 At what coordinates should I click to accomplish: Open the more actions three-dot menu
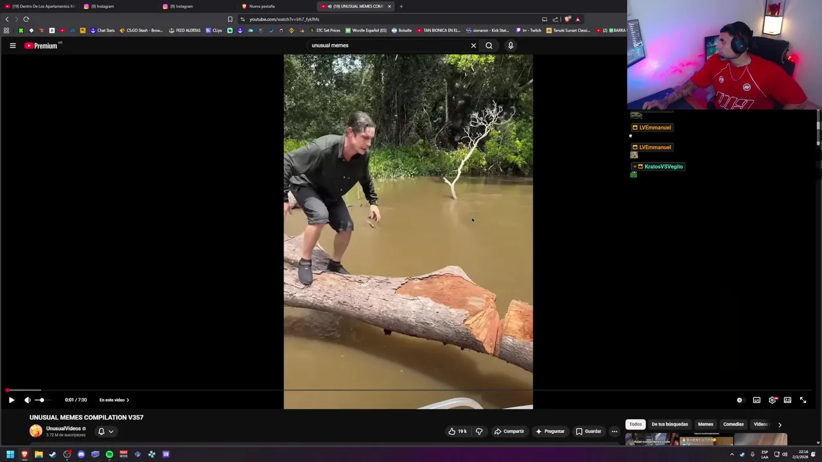pyautogui.click(x=615, y=431)
